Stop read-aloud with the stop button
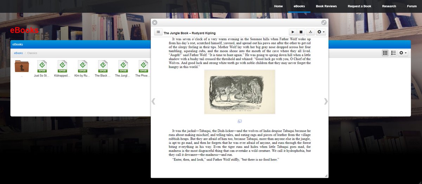 (x=301, y=32)
